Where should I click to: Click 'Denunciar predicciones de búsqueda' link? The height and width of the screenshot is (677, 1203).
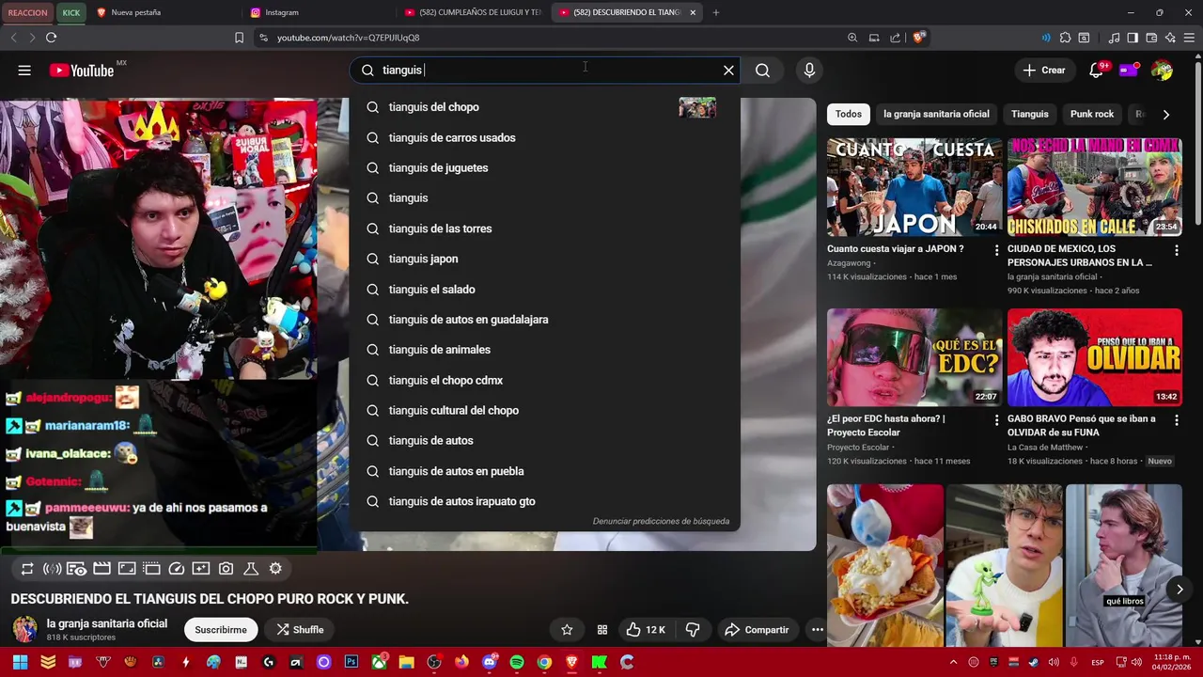tap(661, 521)
